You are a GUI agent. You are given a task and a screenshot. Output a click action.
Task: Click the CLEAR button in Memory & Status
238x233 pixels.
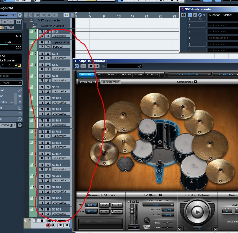[104, 211]
